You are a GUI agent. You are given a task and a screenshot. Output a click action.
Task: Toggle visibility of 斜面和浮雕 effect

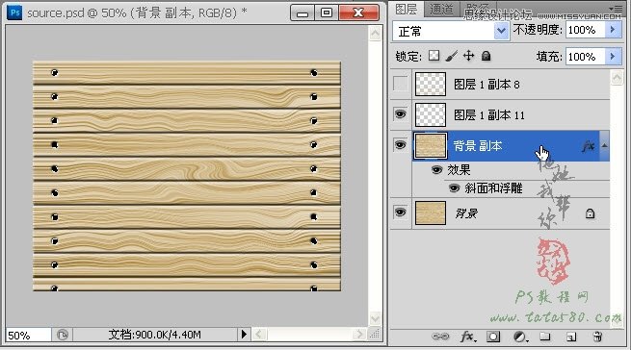(455, 188)
